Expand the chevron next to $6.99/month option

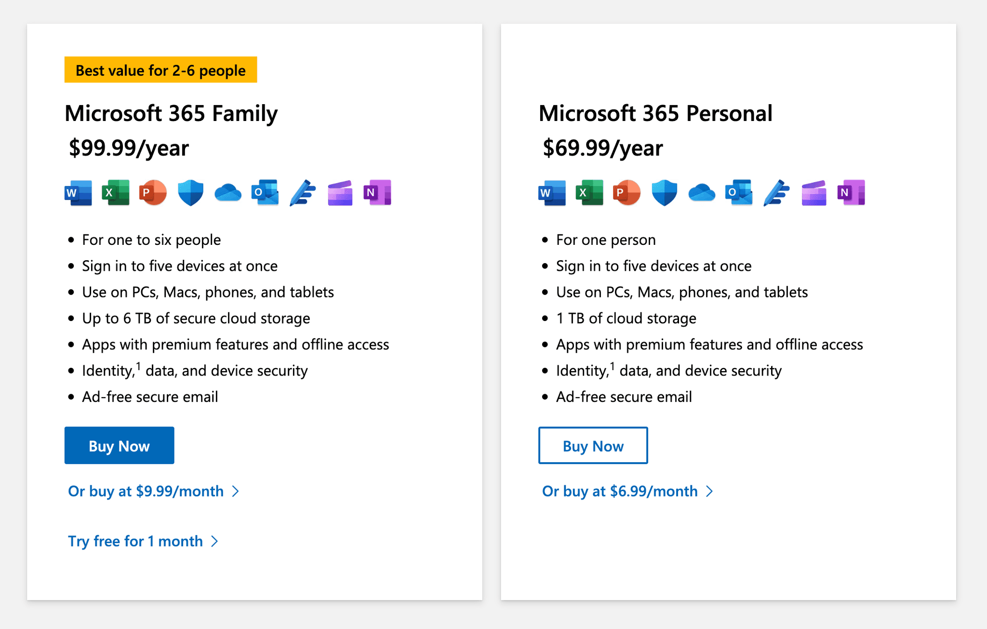point(709,491)
